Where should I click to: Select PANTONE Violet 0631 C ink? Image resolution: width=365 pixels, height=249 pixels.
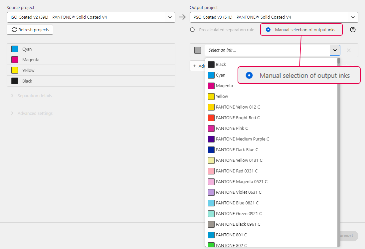[x=272, y=192]
